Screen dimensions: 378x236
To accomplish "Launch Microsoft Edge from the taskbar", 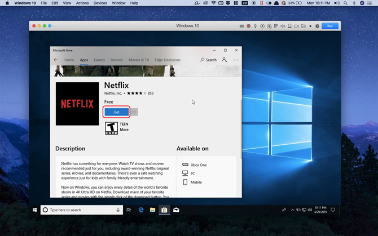I will click(141, 210).
